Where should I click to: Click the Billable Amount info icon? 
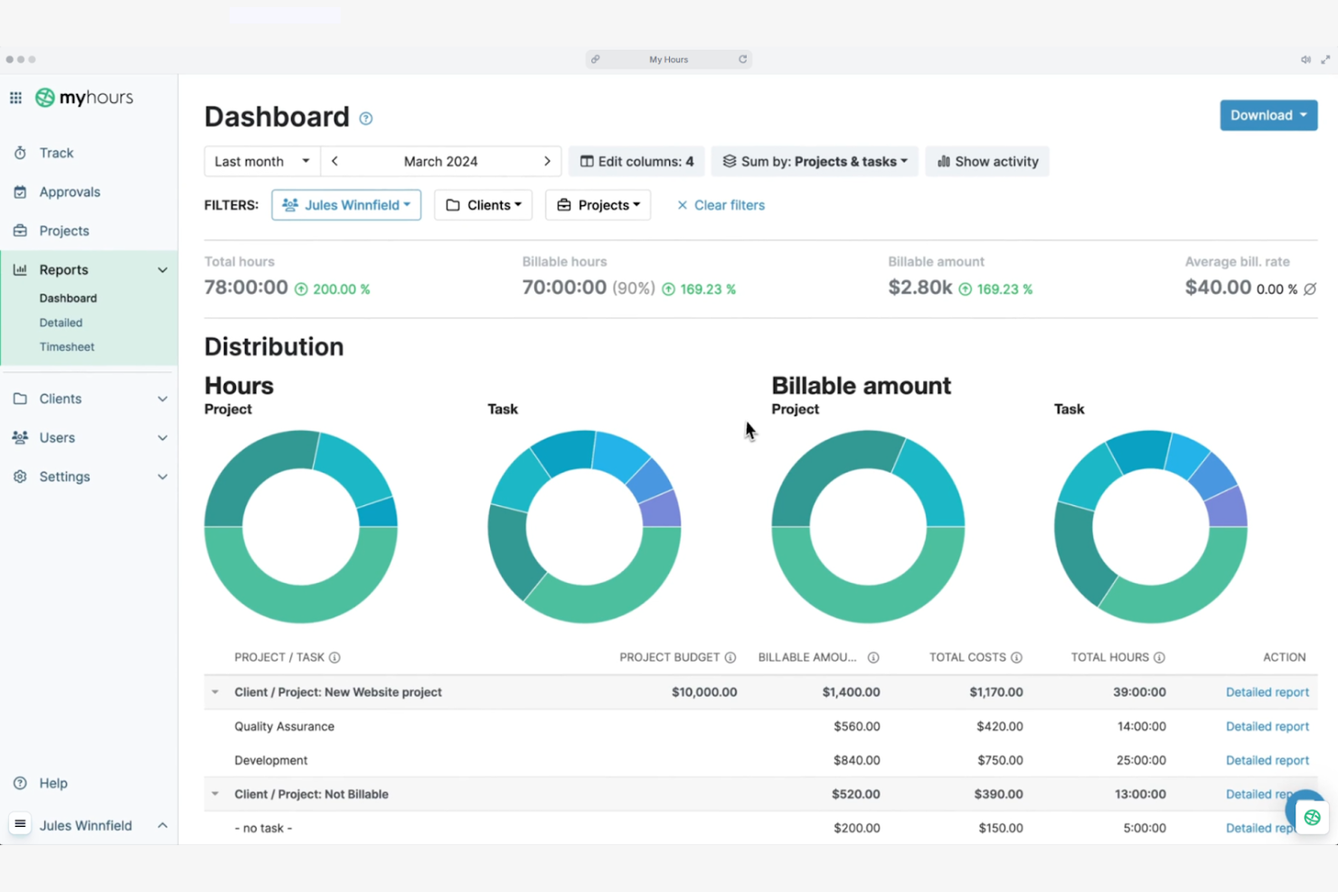click(873, 657)
